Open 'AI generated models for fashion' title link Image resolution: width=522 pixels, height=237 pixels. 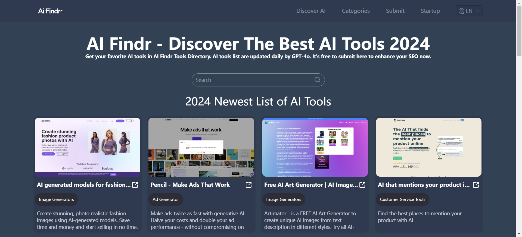tap(84, 185)
